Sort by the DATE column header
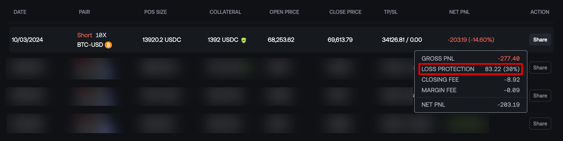563x141 pixels. [20, 12]
